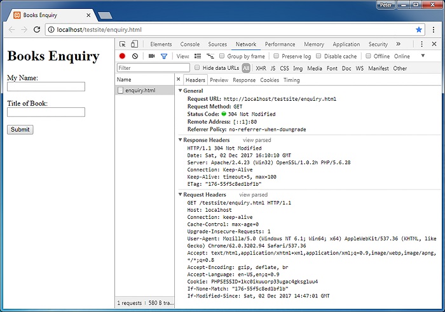Clear the network log
Viewport: 445px width, 312px height.
click(135, 56)
